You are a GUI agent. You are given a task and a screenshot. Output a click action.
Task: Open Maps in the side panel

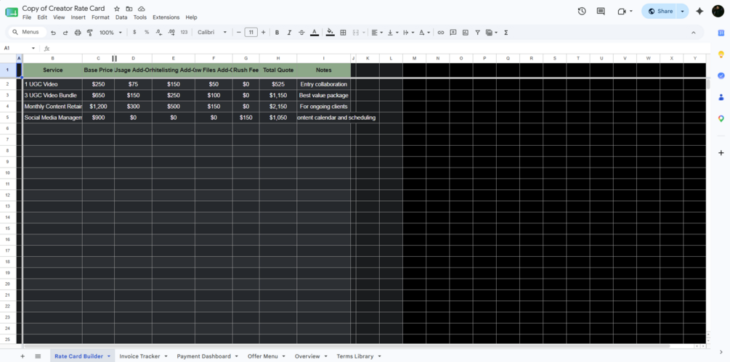[x=721, y=118]
